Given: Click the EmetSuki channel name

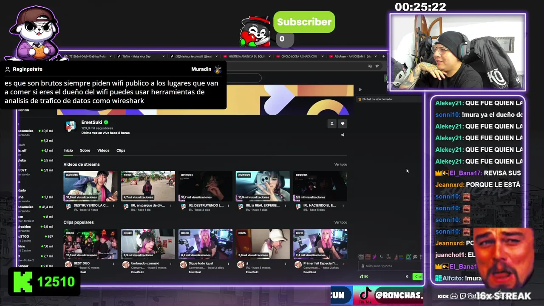Looking at the screenshot, I should 92,122.
